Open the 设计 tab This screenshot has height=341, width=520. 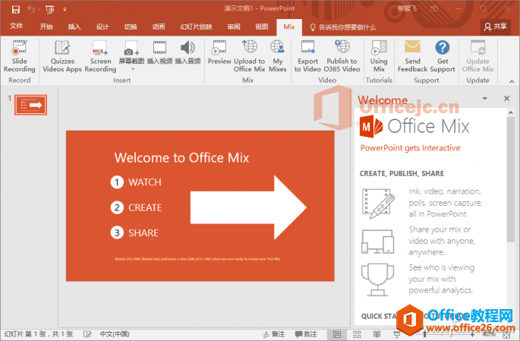point(102,27)
